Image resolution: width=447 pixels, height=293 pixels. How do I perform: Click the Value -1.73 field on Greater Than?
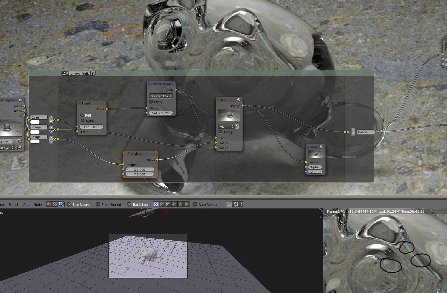pos(161,113)
